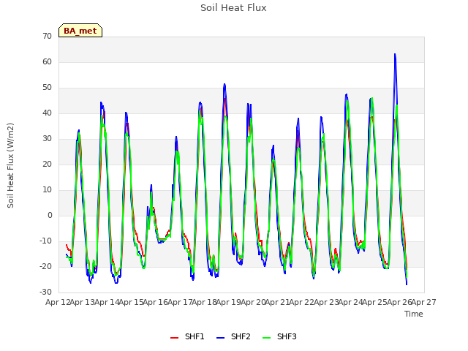The image size is (468, 351).
Task: Click the 0 y-axis tick label
Action: [x=50, y=215]
